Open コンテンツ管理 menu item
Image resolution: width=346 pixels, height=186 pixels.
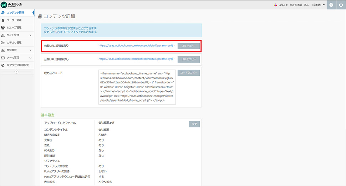pyautogui.click(x=17, y=12)
